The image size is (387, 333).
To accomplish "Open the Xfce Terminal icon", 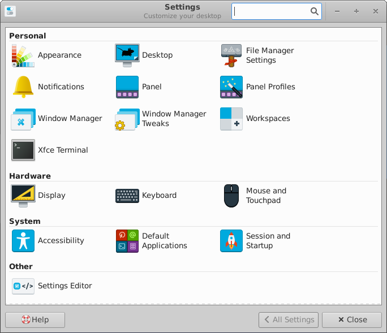I will pyautogui.click(x=23, y=150).
